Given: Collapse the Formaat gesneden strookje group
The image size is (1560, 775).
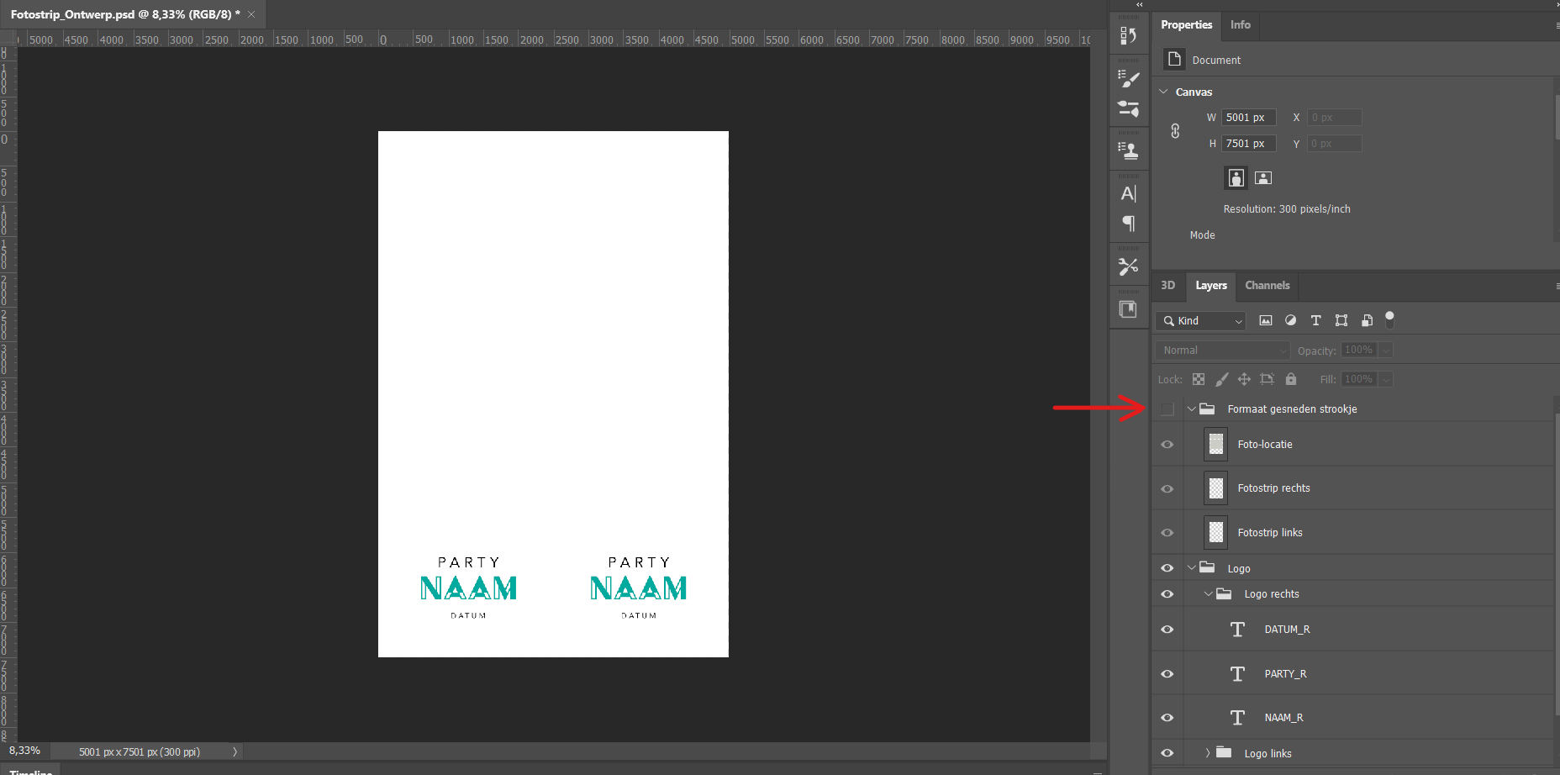Looking at the screenshot, I should coord(1191,409).
